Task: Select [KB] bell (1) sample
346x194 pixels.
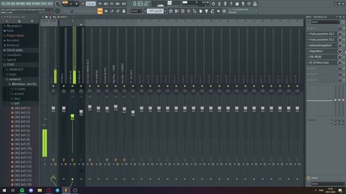Action: click(x=22, y=108)
